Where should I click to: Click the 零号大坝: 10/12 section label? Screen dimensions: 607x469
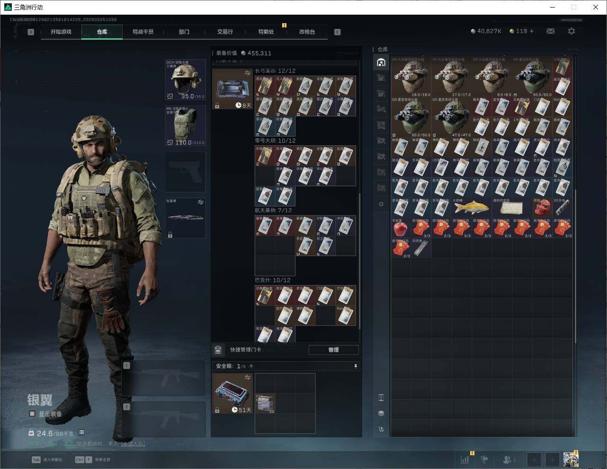click(x=275, y=141)
